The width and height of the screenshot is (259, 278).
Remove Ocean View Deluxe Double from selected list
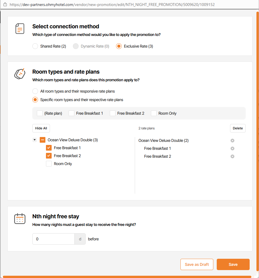[x=232, y=140]
